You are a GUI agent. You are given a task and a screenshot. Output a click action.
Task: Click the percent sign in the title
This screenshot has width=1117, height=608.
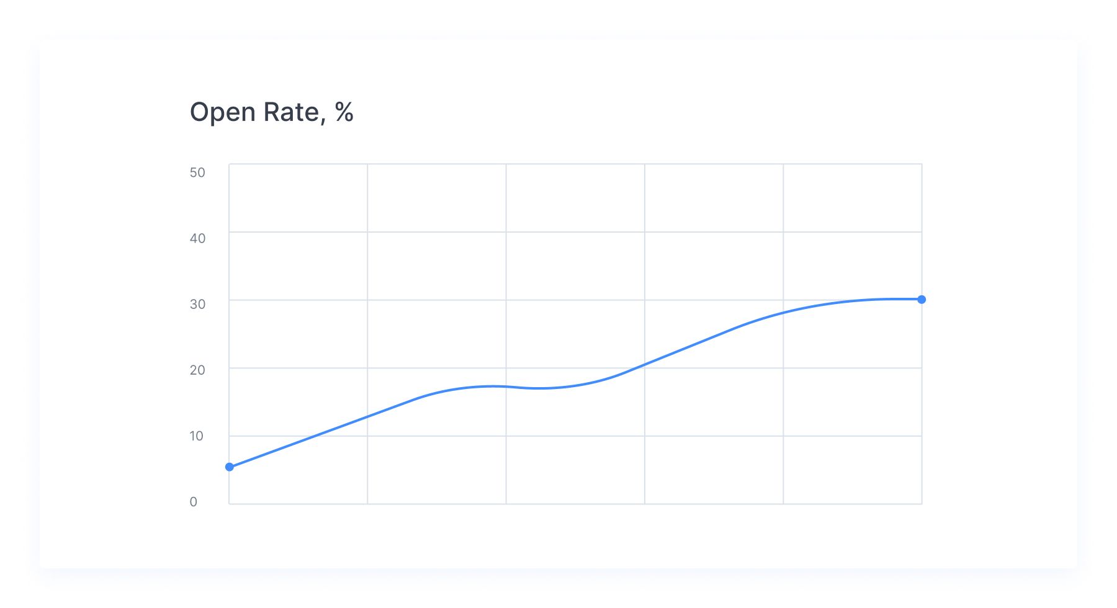[344, 112]
